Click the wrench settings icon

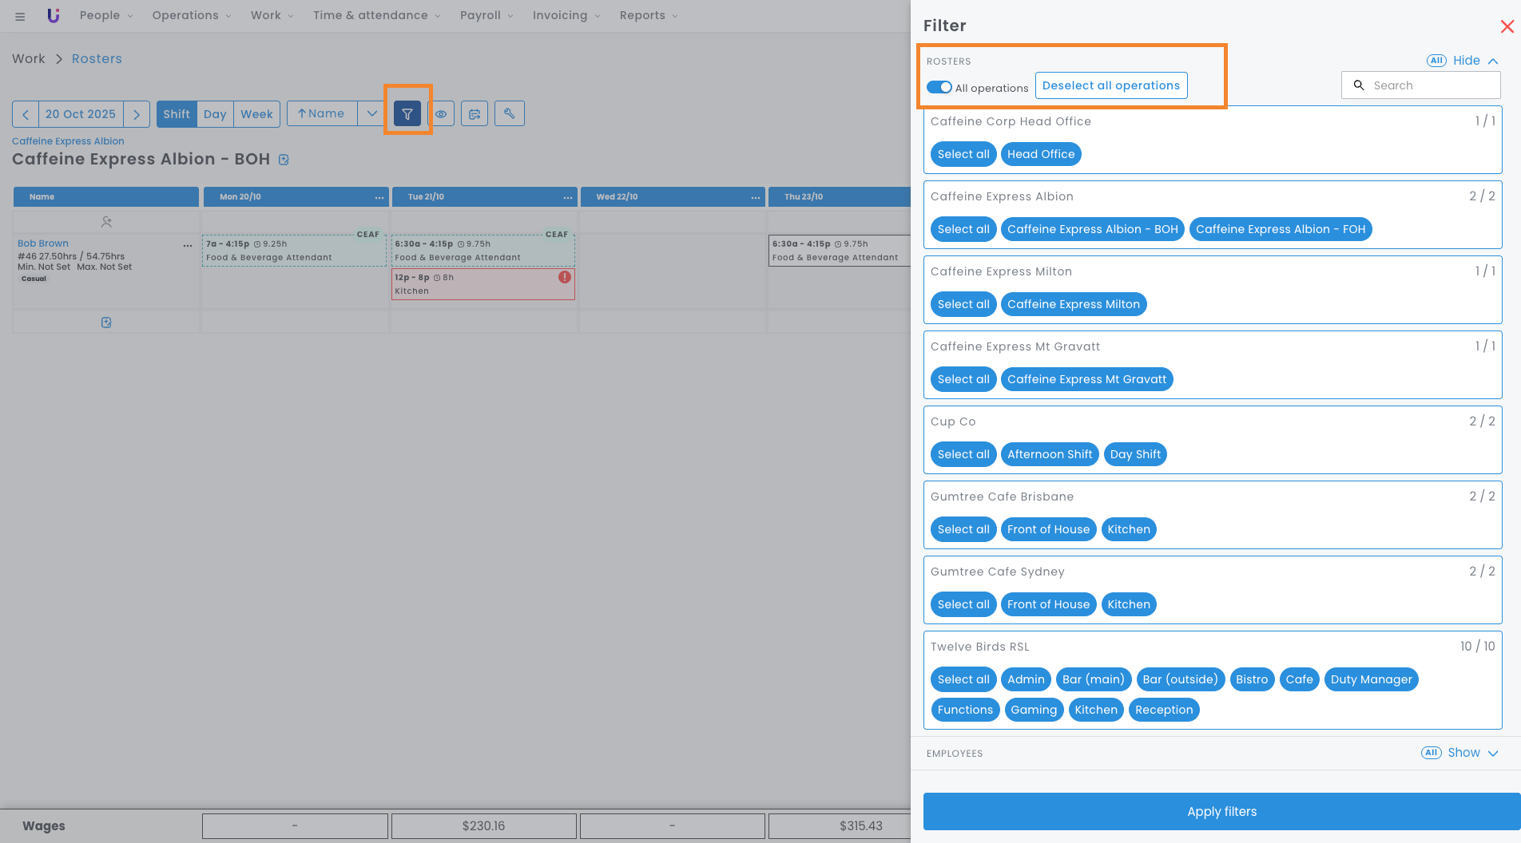tap(509, 113)
